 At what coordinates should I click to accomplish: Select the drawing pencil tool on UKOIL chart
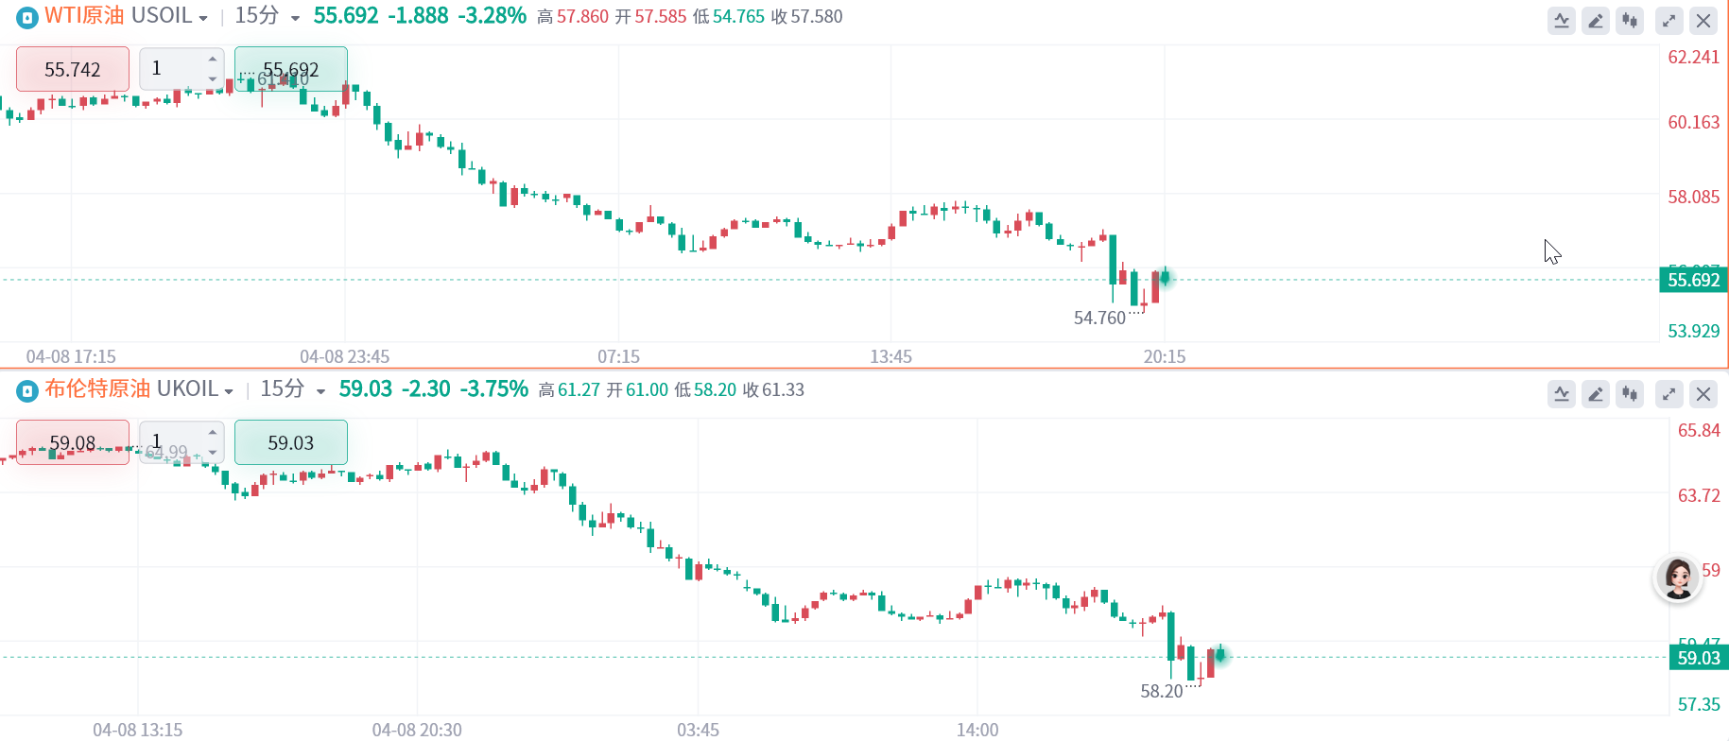click(x=1596, y=394)
